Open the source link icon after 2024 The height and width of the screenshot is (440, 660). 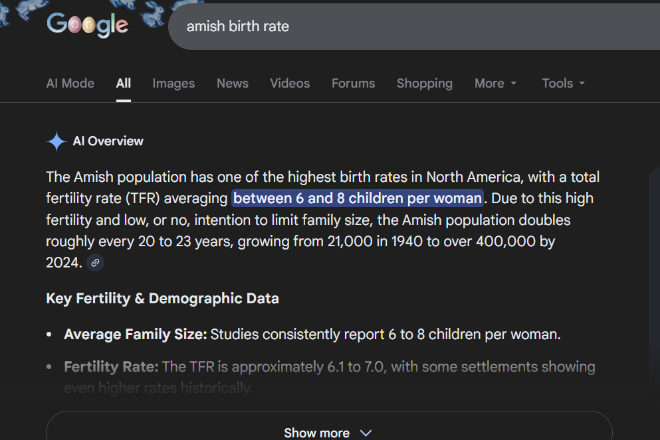(96, 263)
